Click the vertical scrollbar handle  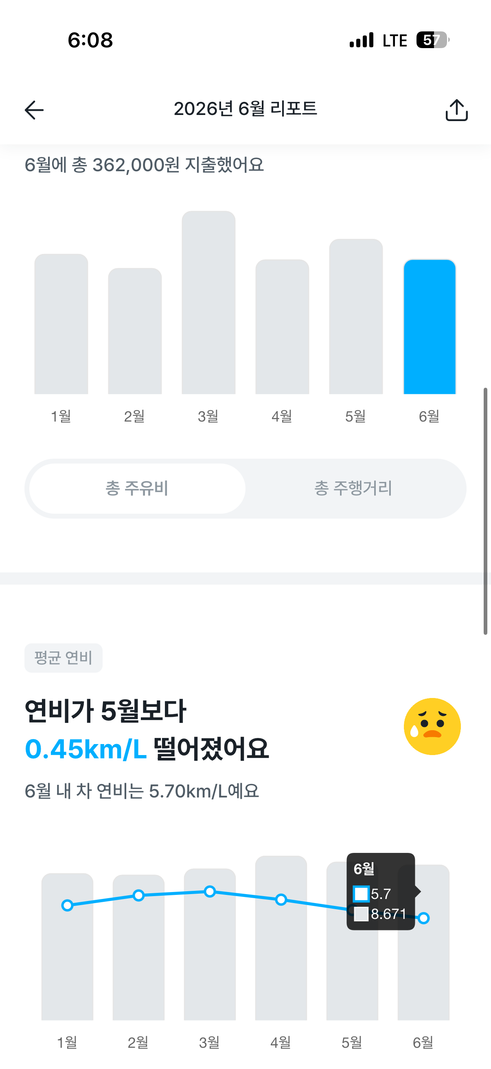point(485,511)
